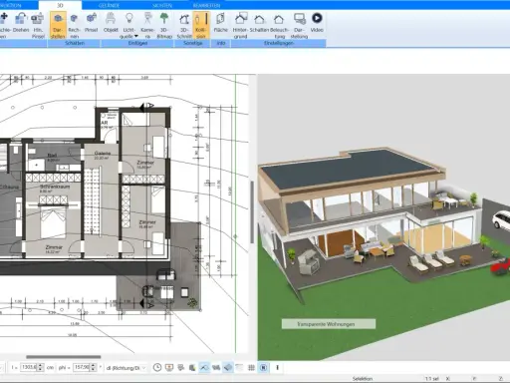Click the horizontal scrollbar under floor plan
This screenshot has width=510, height=383.
coord(64,357)
